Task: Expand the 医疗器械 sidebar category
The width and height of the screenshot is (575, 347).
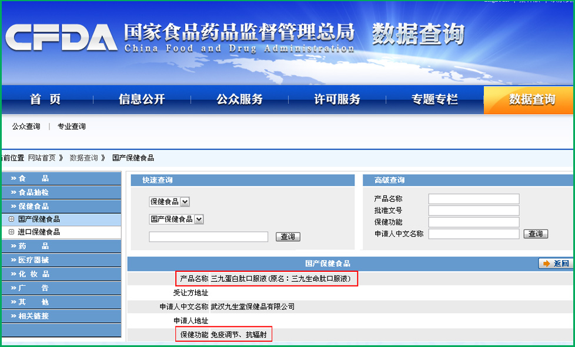Action: pos(62,260)
